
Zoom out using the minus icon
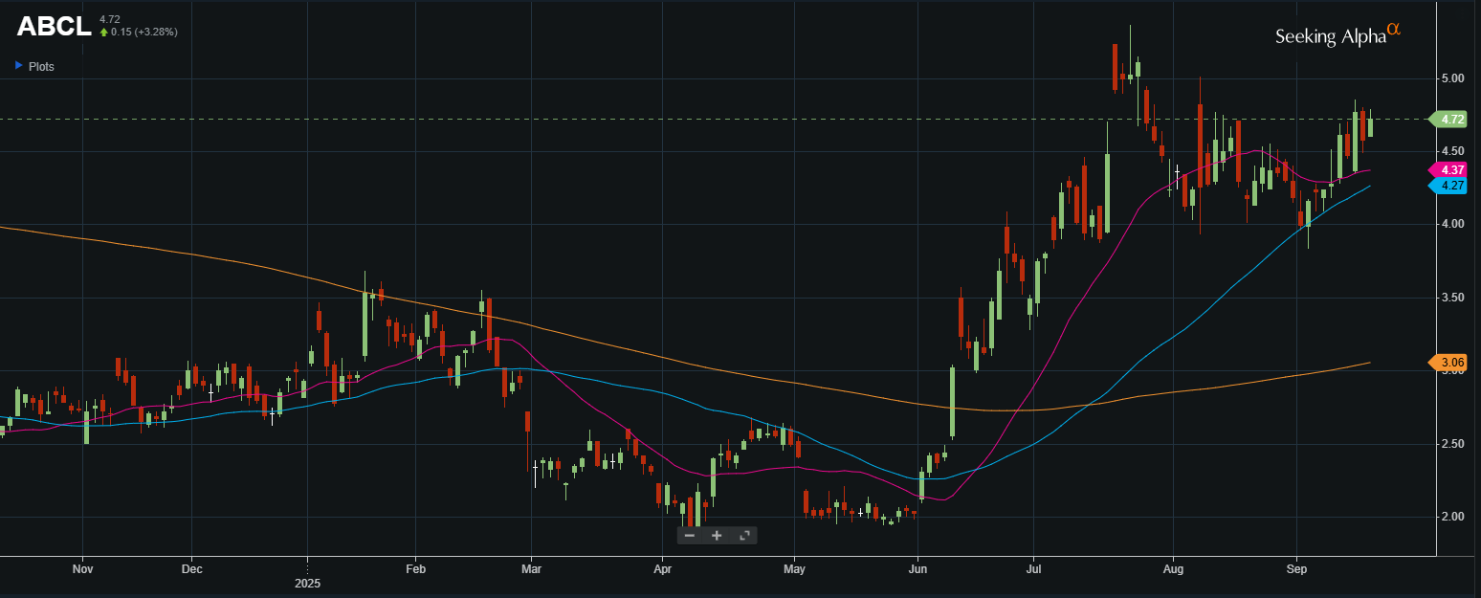coord(689,535)
